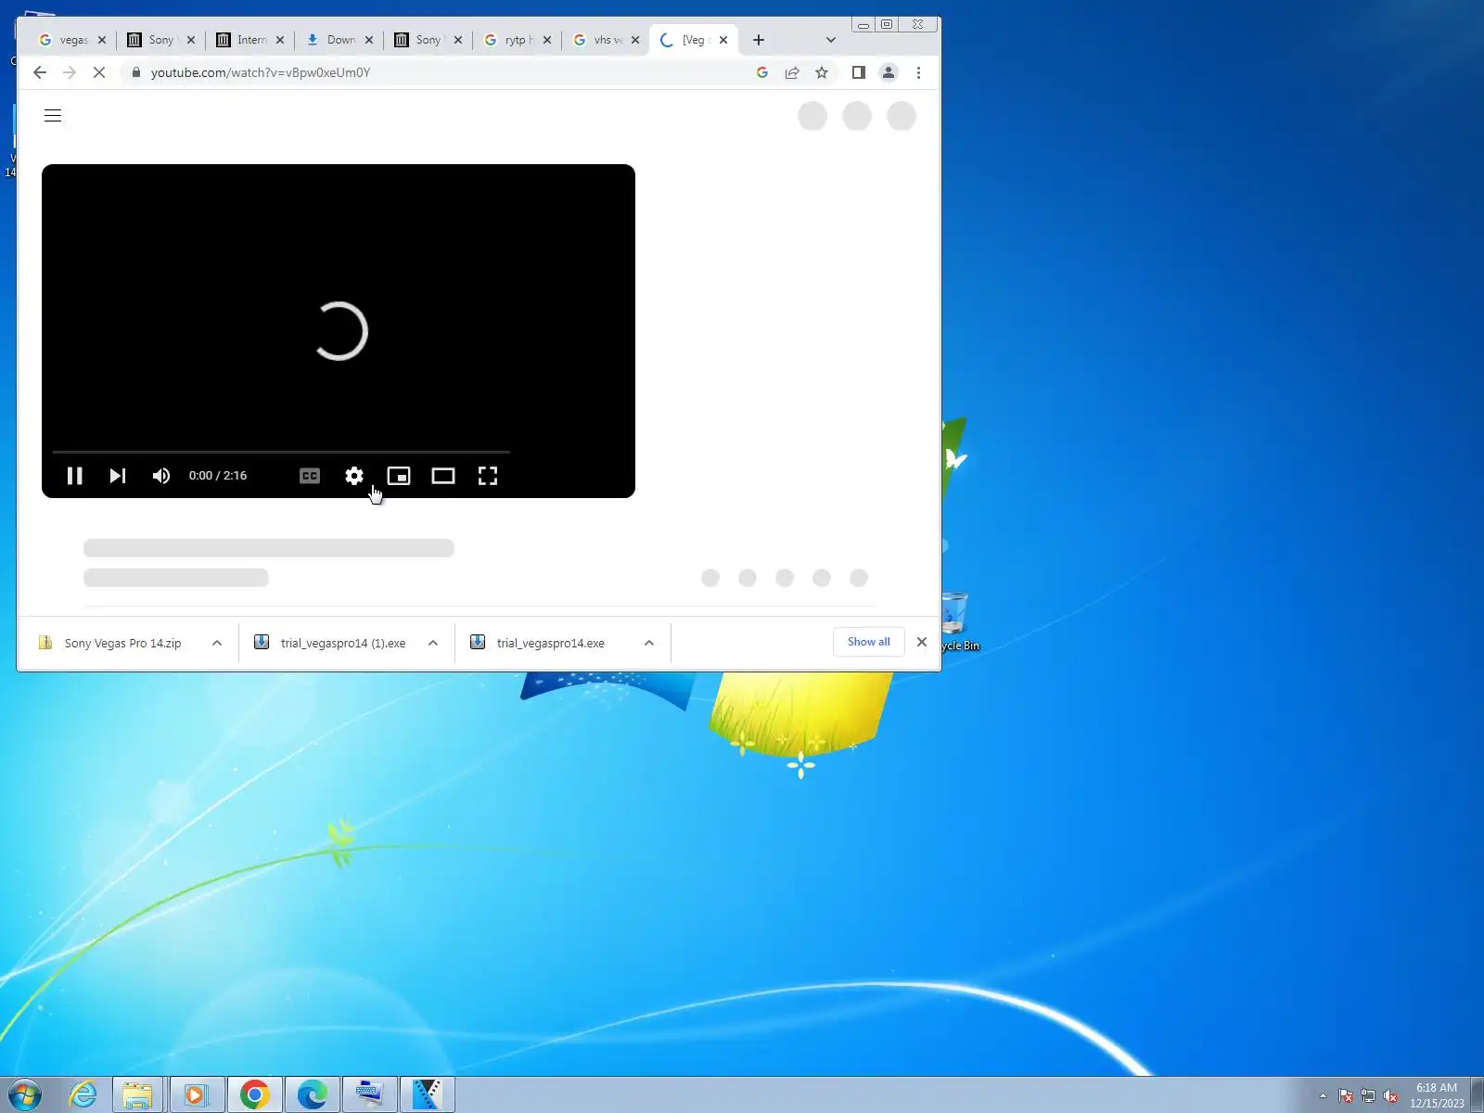Open Windows Explorer from the taskbar

[x=137, y=1095]
